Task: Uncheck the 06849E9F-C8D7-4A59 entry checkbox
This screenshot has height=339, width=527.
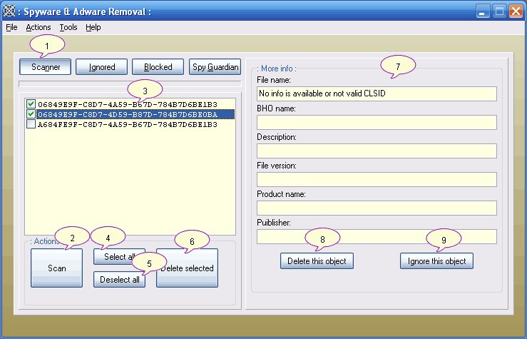Action: (x=31, y=104)
